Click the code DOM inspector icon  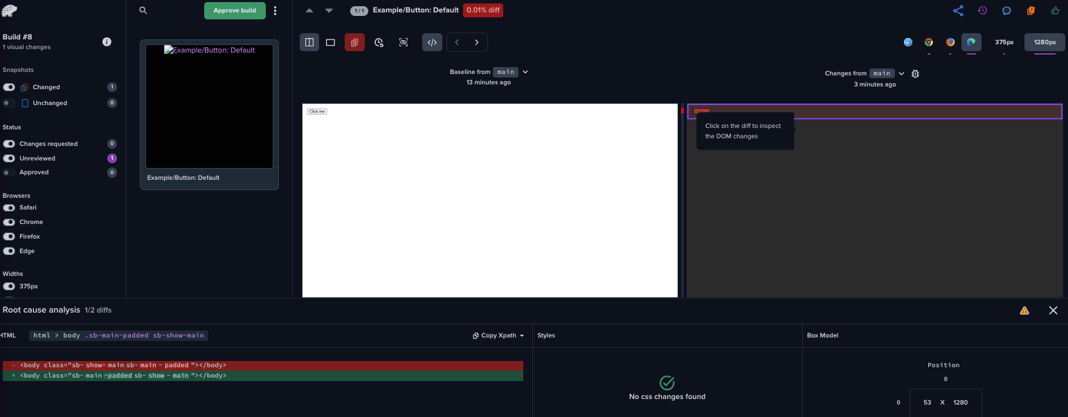point(432,42)
